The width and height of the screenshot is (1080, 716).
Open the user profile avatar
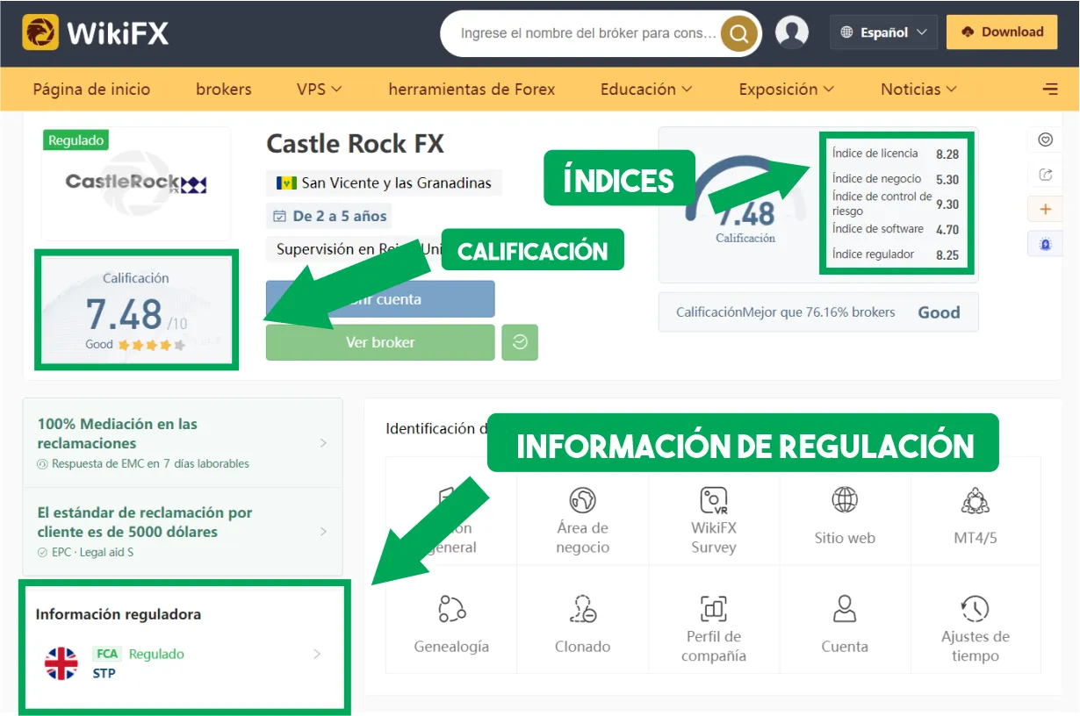coord(792,32)
